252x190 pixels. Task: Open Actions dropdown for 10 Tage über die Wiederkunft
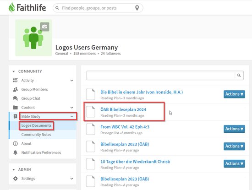coord(234,163)
